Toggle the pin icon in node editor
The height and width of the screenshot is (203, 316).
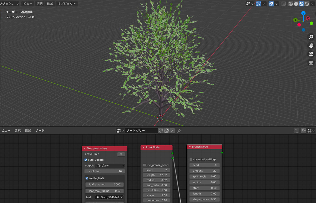(179, 131)
